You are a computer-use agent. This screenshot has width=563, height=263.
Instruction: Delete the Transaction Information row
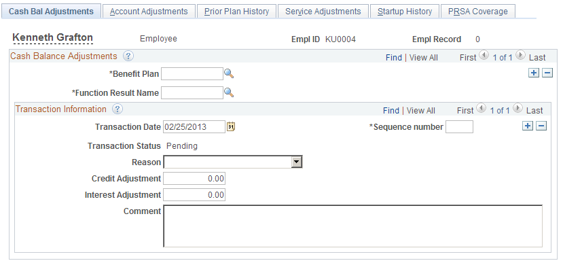tap(541, 126)
